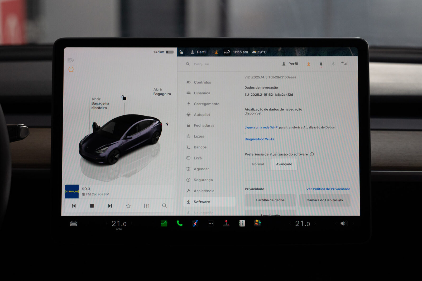Open audio equalizer settings icon

pos(146,206)
